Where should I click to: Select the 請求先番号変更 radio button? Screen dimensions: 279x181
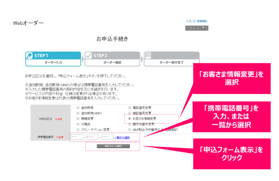click(x=130, y=124)
